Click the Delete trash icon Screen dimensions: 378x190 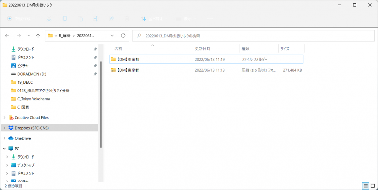click(x=127, y=18)
